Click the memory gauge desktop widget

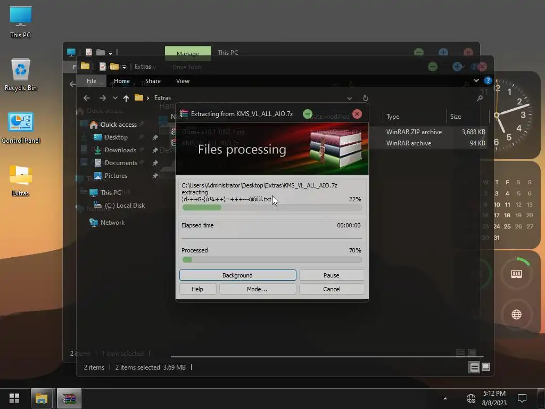[x=516, y=274]
